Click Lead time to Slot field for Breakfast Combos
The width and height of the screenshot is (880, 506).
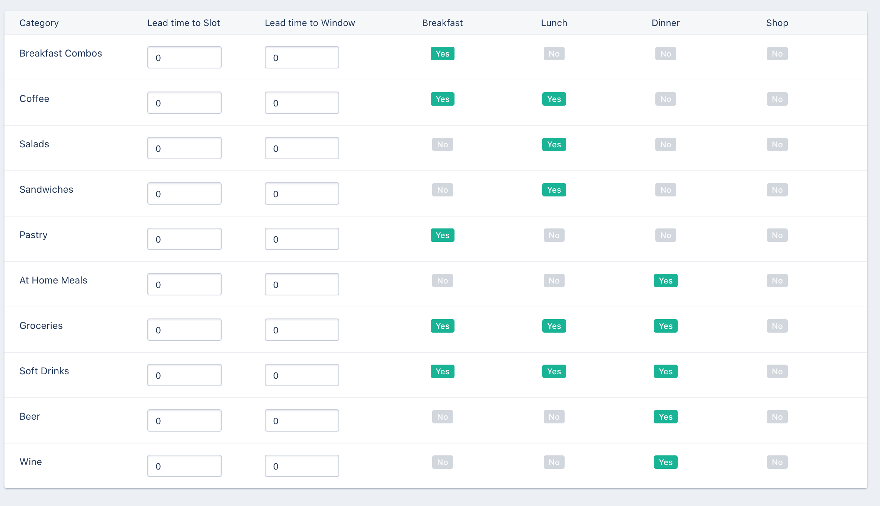click(184, 57)
